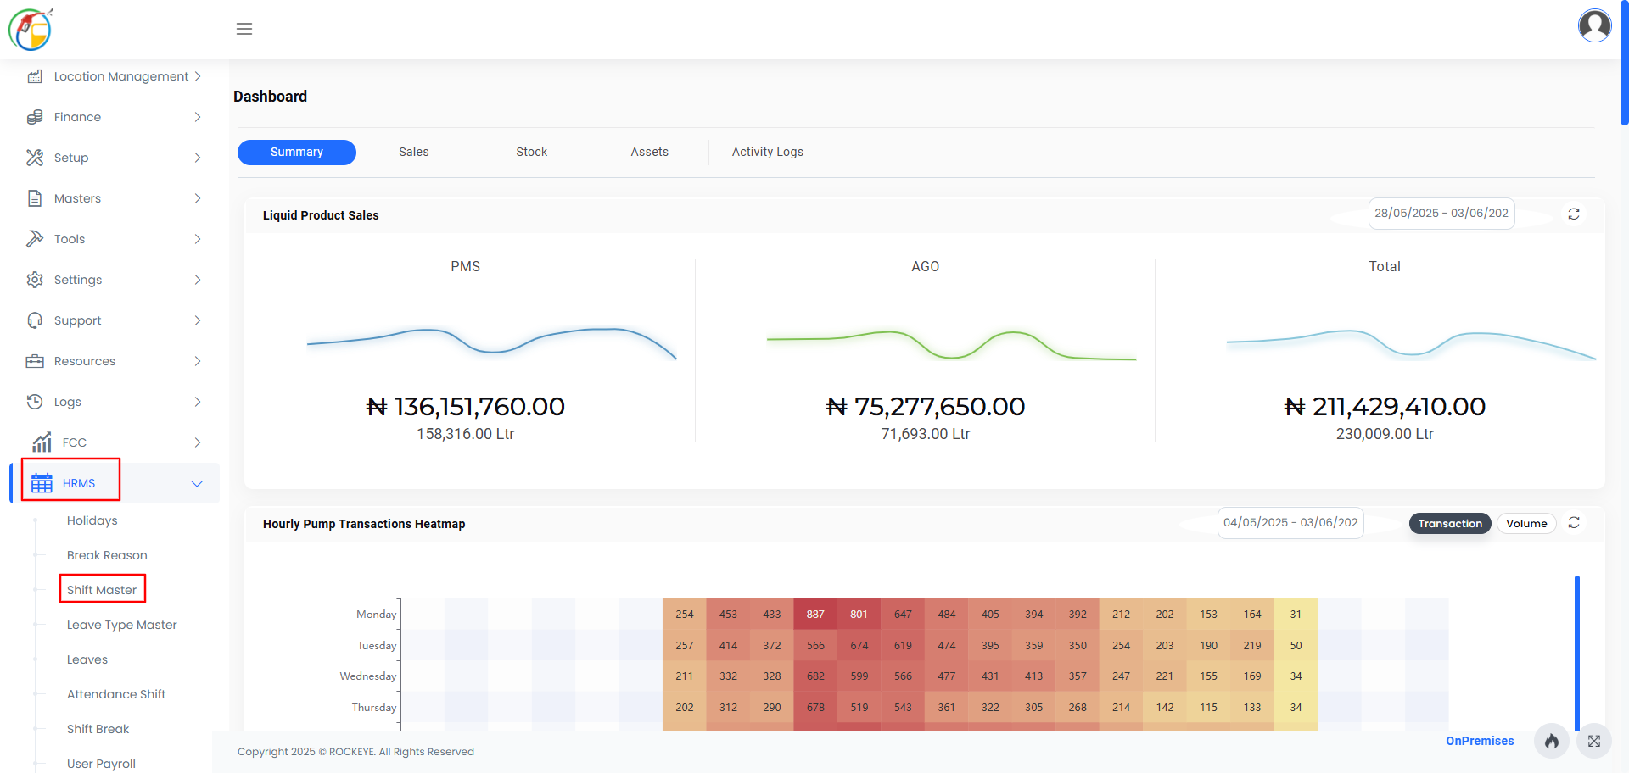Expand the Finance menu chevron
The image size is (1629, 773).
click(x=198, y=117)
